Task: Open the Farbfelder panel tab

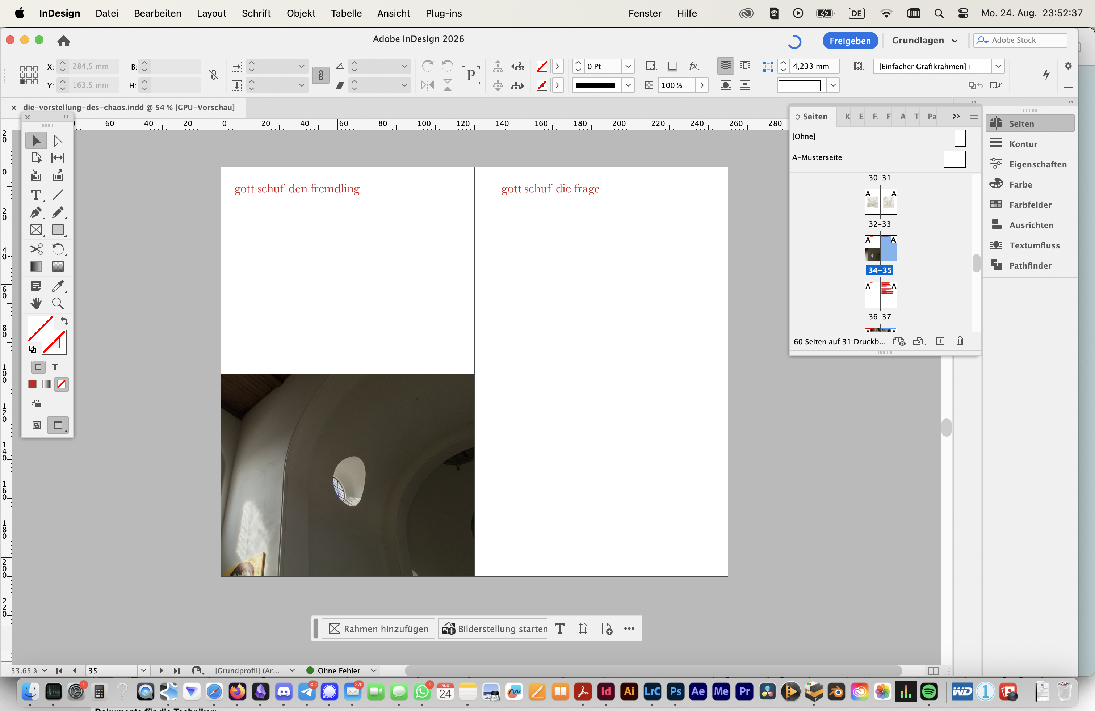Action: [x=1030, y=205]
